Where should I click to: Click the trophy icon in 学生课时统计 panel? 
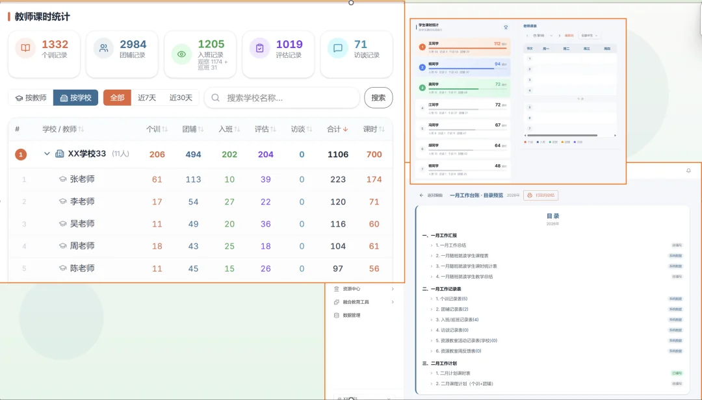click(506, 27)
